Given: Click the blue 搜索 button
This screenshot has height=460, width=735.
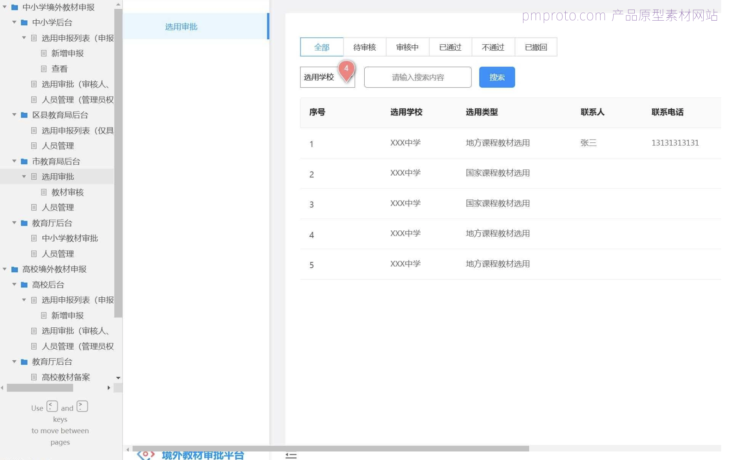Looking at the screenshot, I should (497, 77).
